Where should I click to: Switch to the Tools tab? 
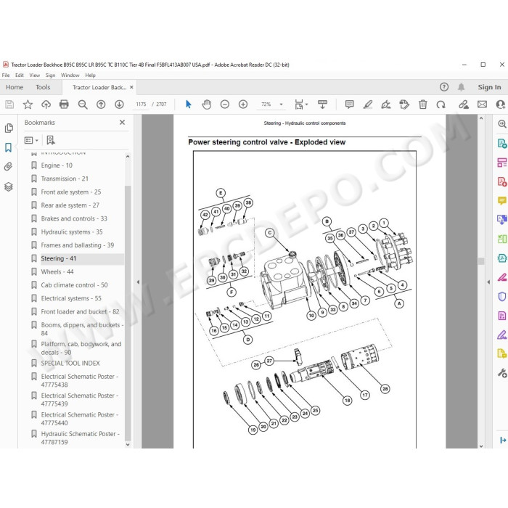[43, 87]
